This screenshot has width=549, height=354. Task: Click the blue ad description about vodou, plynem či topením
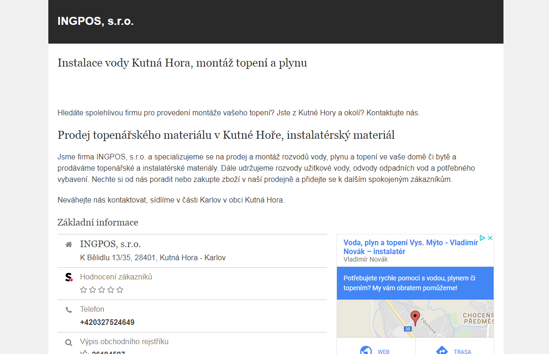click(415, 283)
